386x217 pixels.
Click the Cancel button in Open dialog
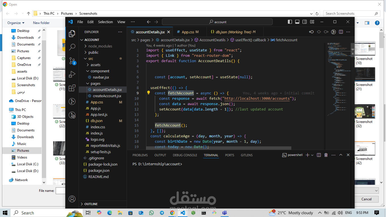click(x=366, y=199)
